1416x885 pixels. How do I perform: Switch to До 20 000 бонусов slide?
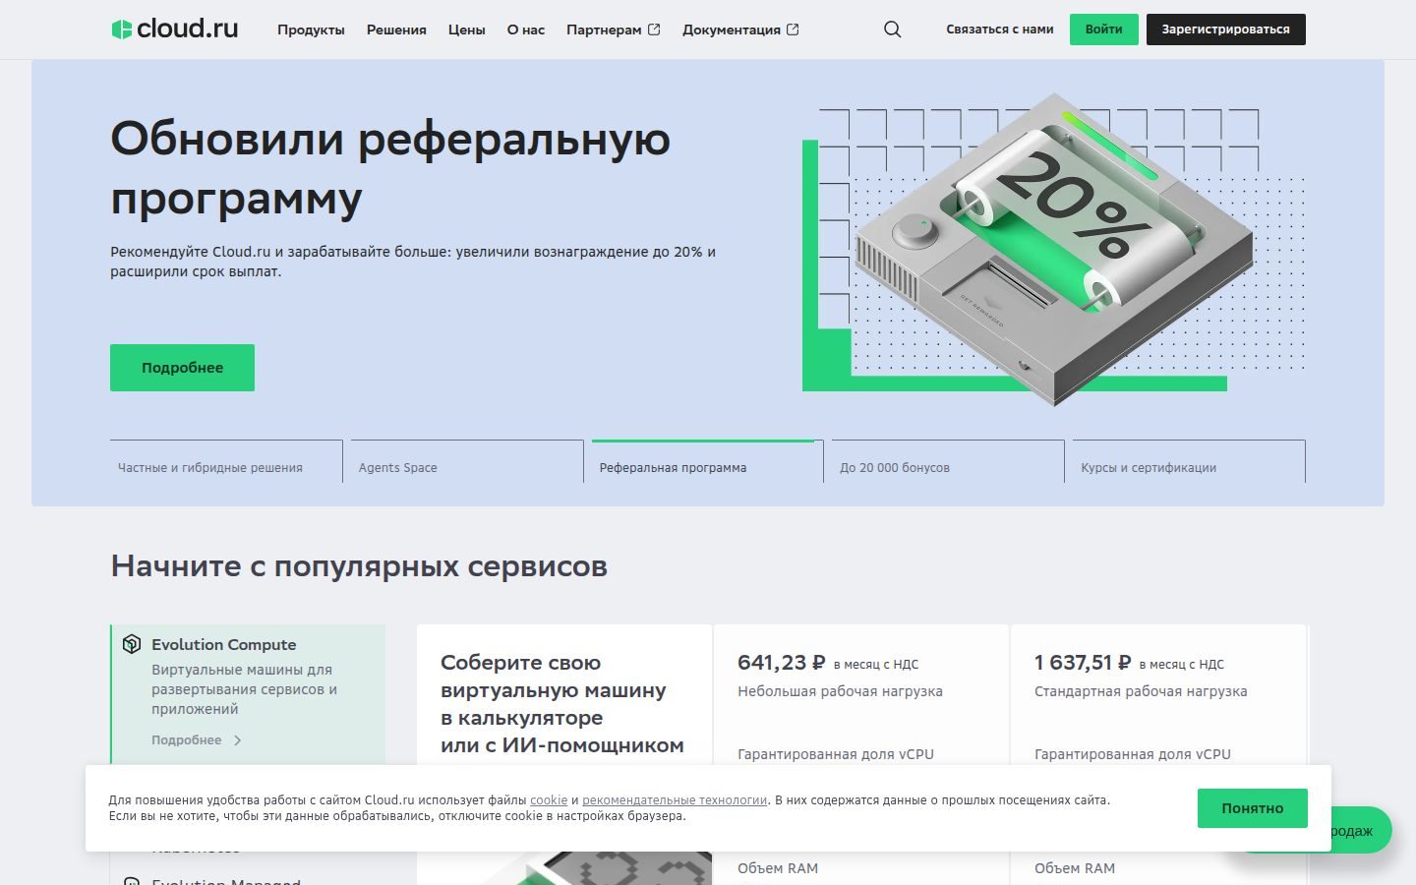pos(948,461)
